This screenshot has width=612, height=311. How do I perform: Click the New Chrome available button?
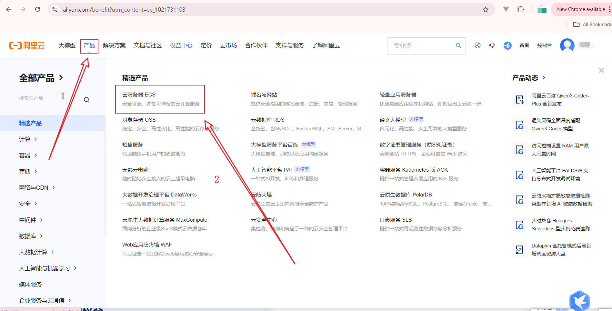tap(581, 9)
